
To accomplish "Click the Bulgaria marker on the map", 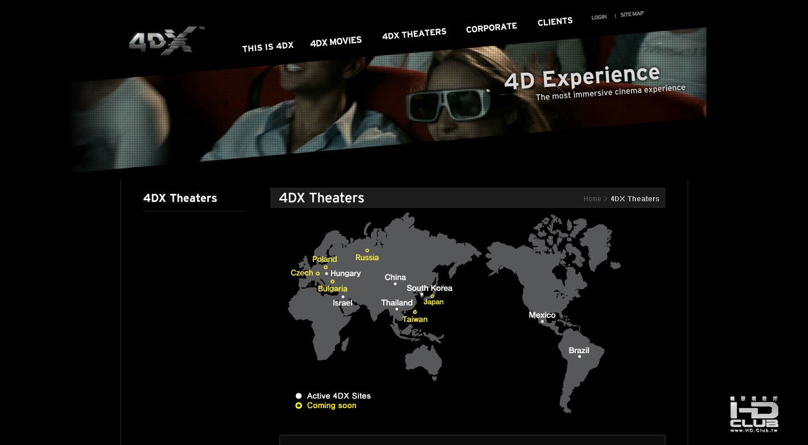I will tap(332, 282).
